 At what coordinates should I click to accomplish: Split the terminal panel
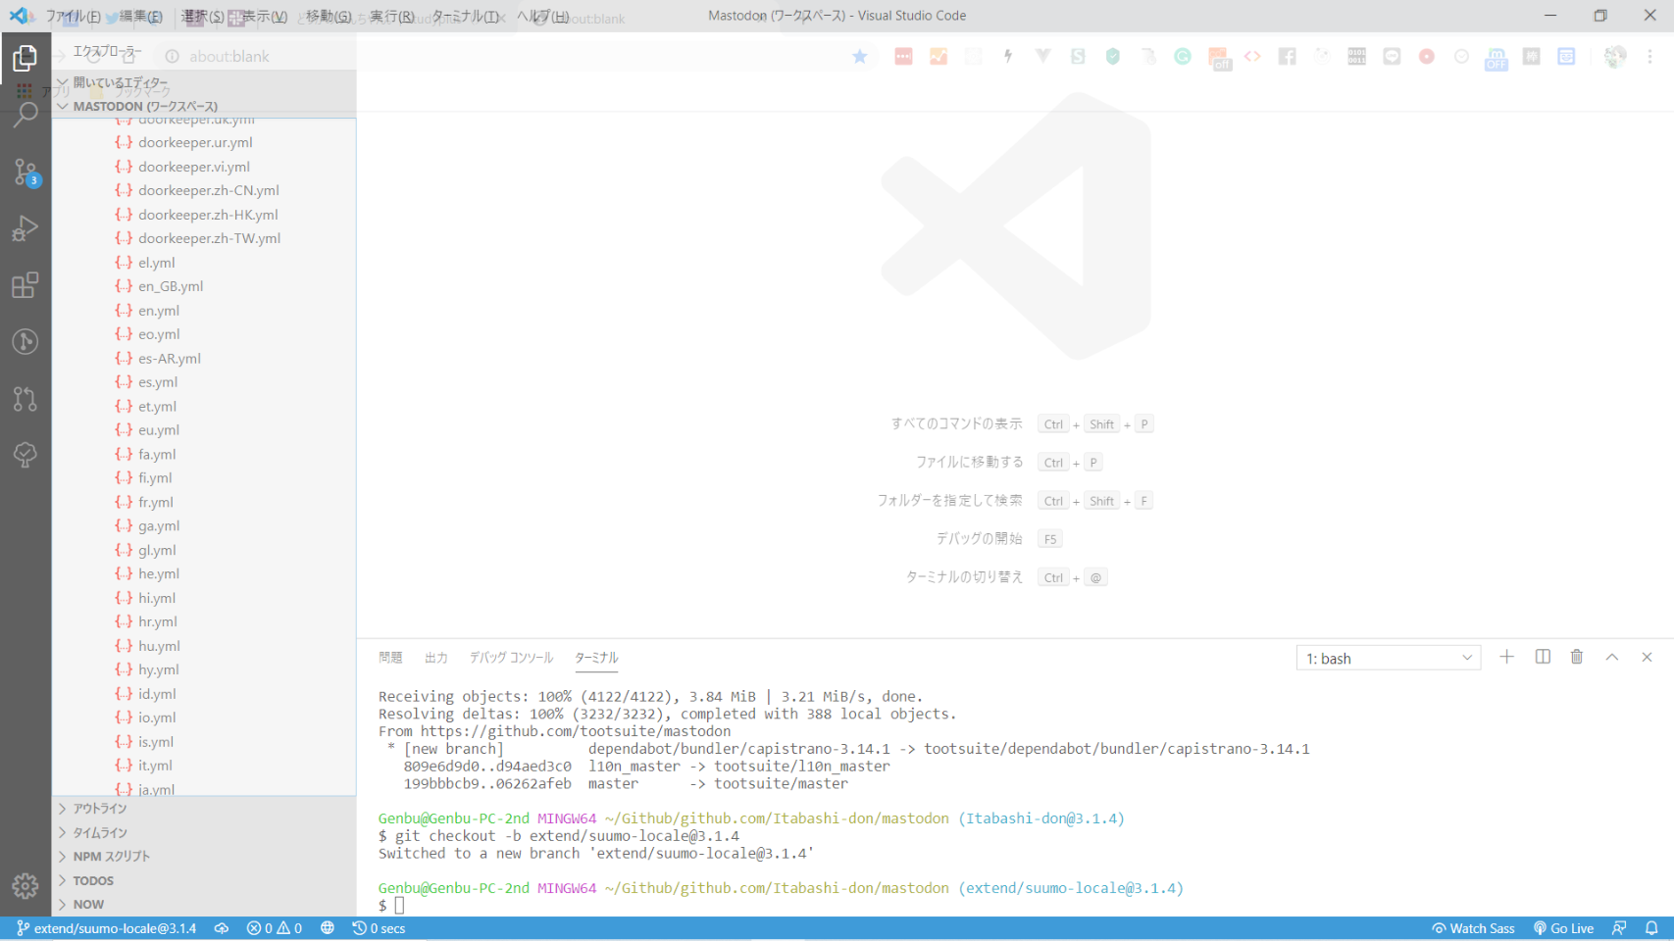coord(1543,658)
